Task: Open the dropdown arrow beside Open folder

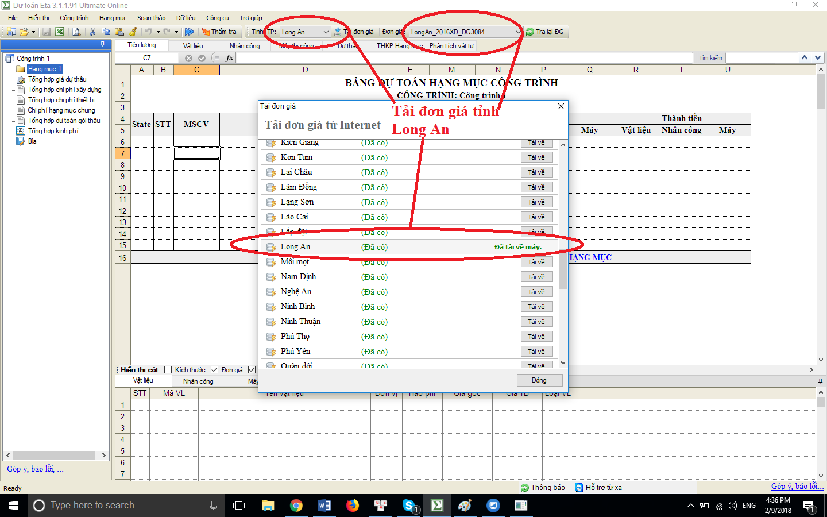Action: coord(33,32)
